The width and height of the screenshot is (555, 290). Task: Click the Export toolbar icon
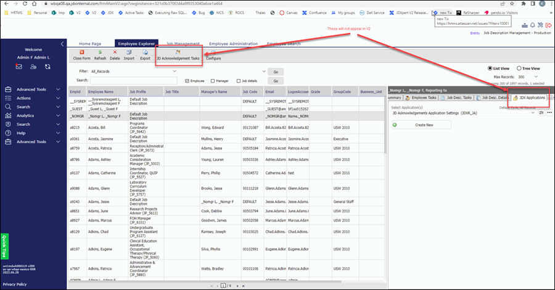[145, 54]
